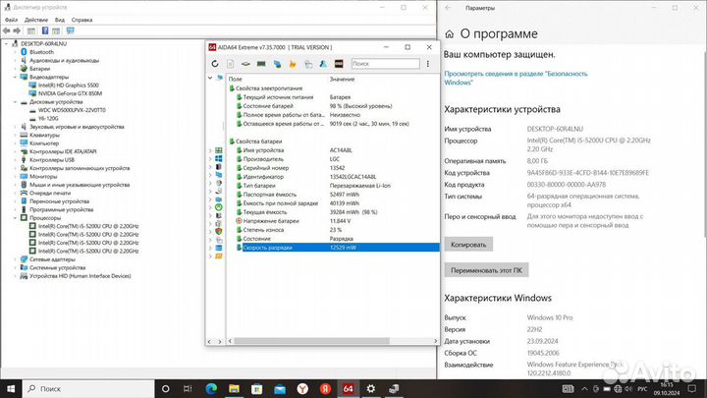Open the AIDA64 user person toolbar icon
This screenshot has height=398, width=707.
[x=323, y=64]
